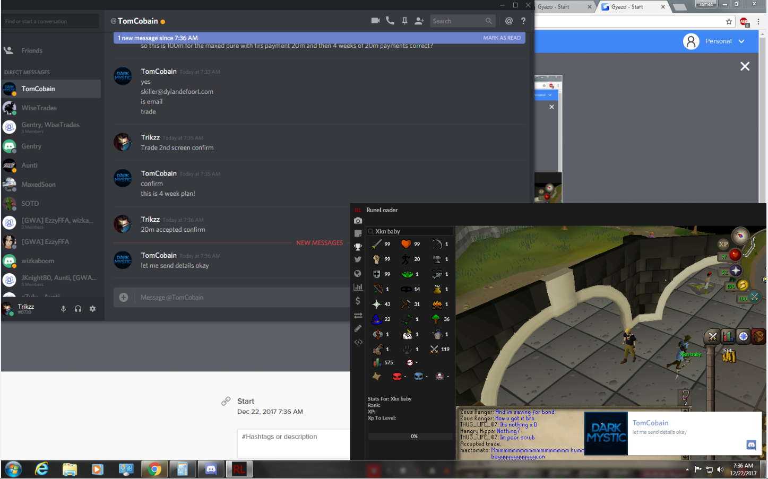Image resolution: width=768 pixels, height=479 pixels.
Task: Click the Discord message input box
Action: pos(241,298)
